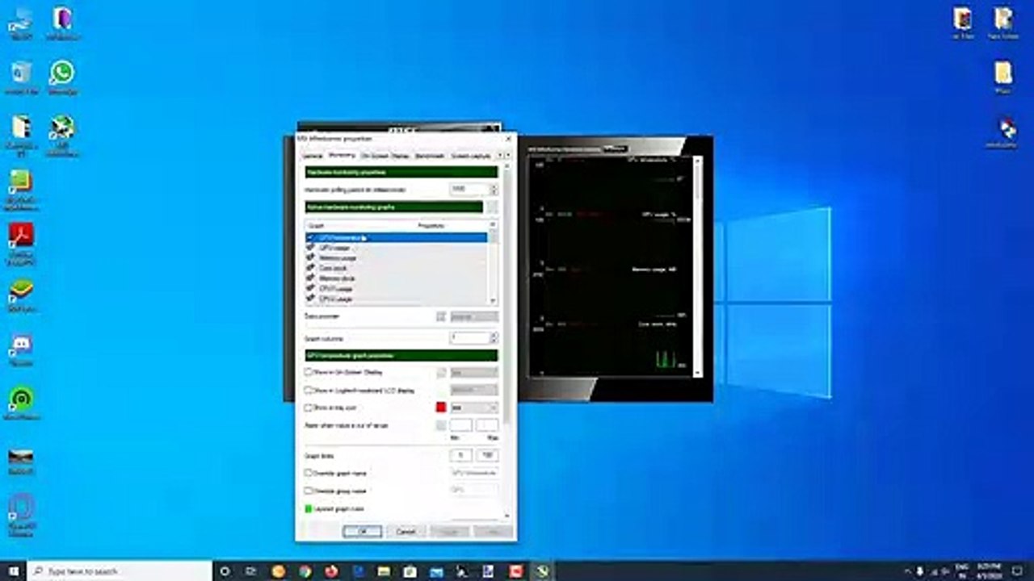This screenshot has height=581, width=1034.
Task: Open the notification center in system tray
Action: point(1017,571)
